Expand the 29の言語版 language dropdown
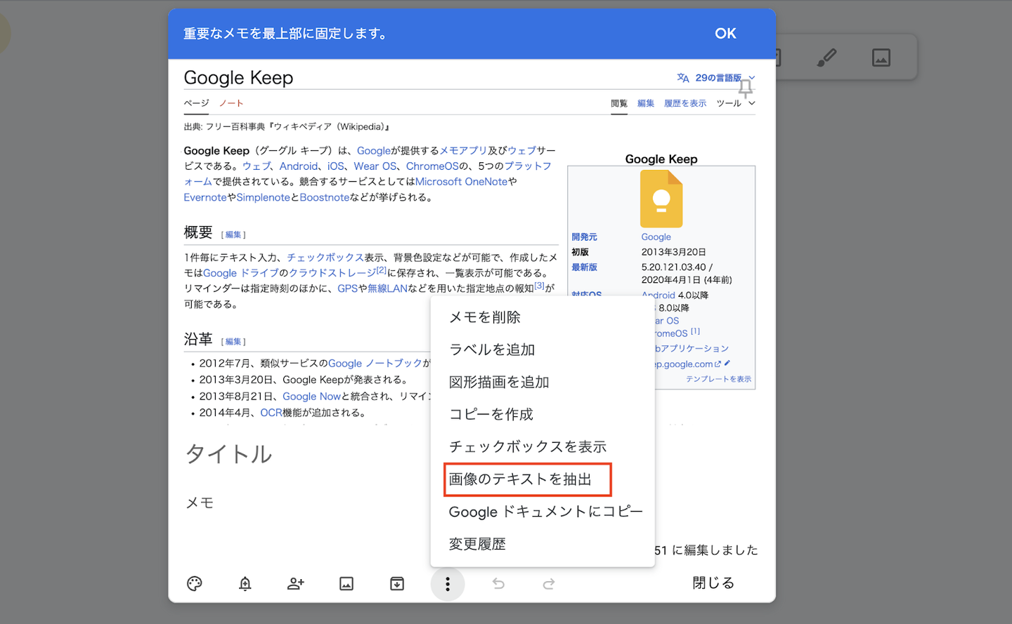Image resolution: width=1012 pixels, height=624 pixels. (716, 78)
